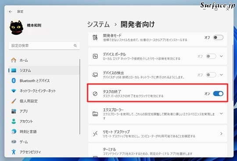Click the システム monitor icon
The image size is (237, 161).
click(x=14, y=70)
